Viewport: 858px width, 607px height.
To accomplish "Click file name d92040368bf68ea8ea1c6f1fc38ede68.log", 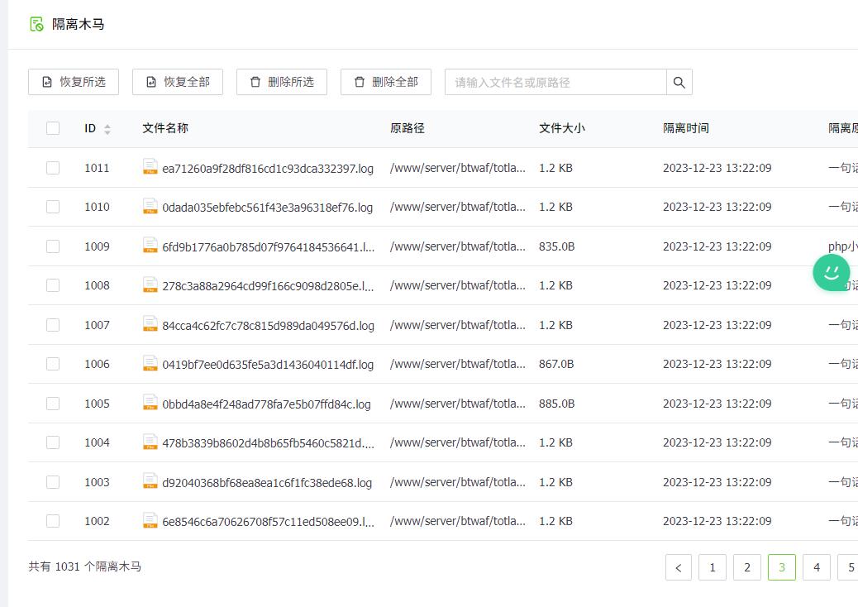I will click(x=266, y=483).
